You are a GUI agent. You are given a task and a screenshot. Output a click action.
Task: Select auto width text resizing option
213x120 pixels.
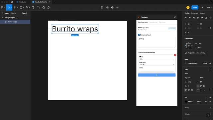tap(198, 86)
